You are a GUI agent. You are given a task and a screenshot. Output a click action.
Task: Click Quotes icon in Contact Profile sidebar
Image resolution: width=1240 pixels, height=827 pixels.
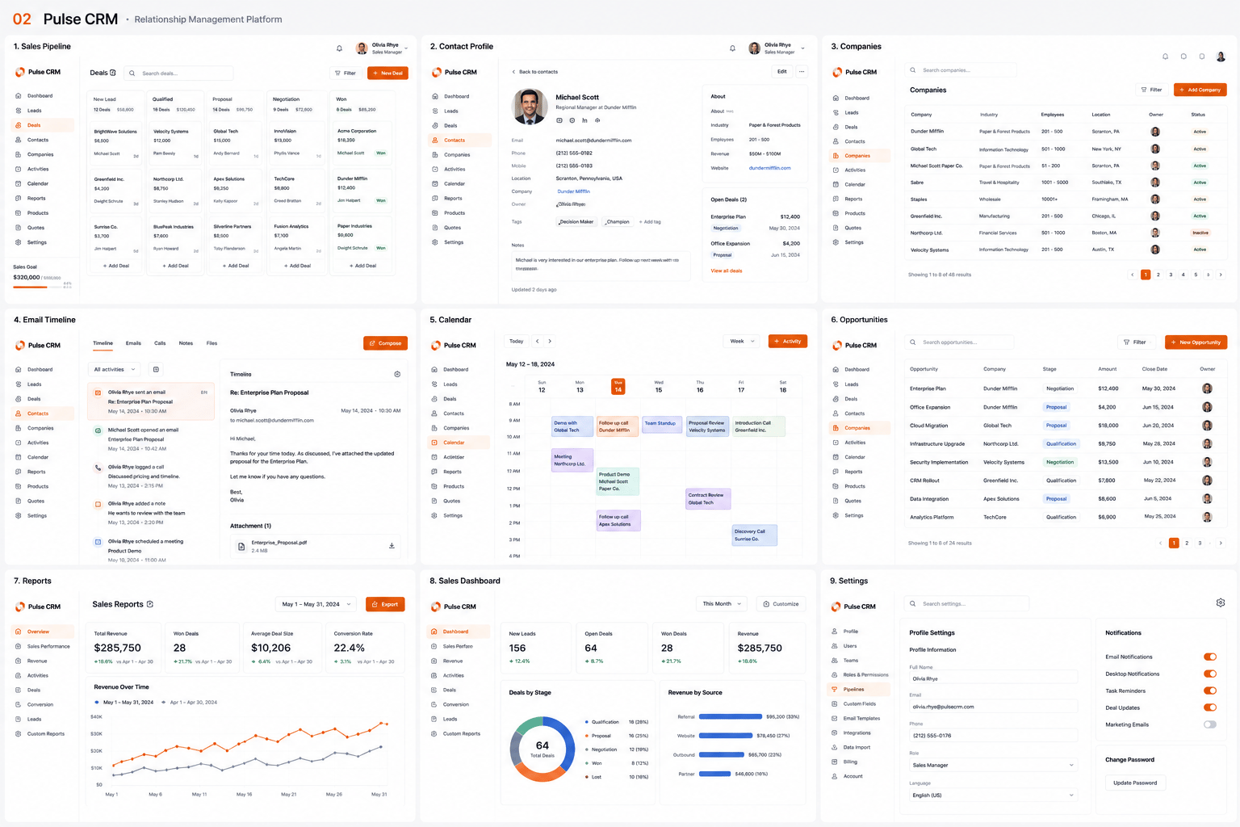[x=435, y=228]
